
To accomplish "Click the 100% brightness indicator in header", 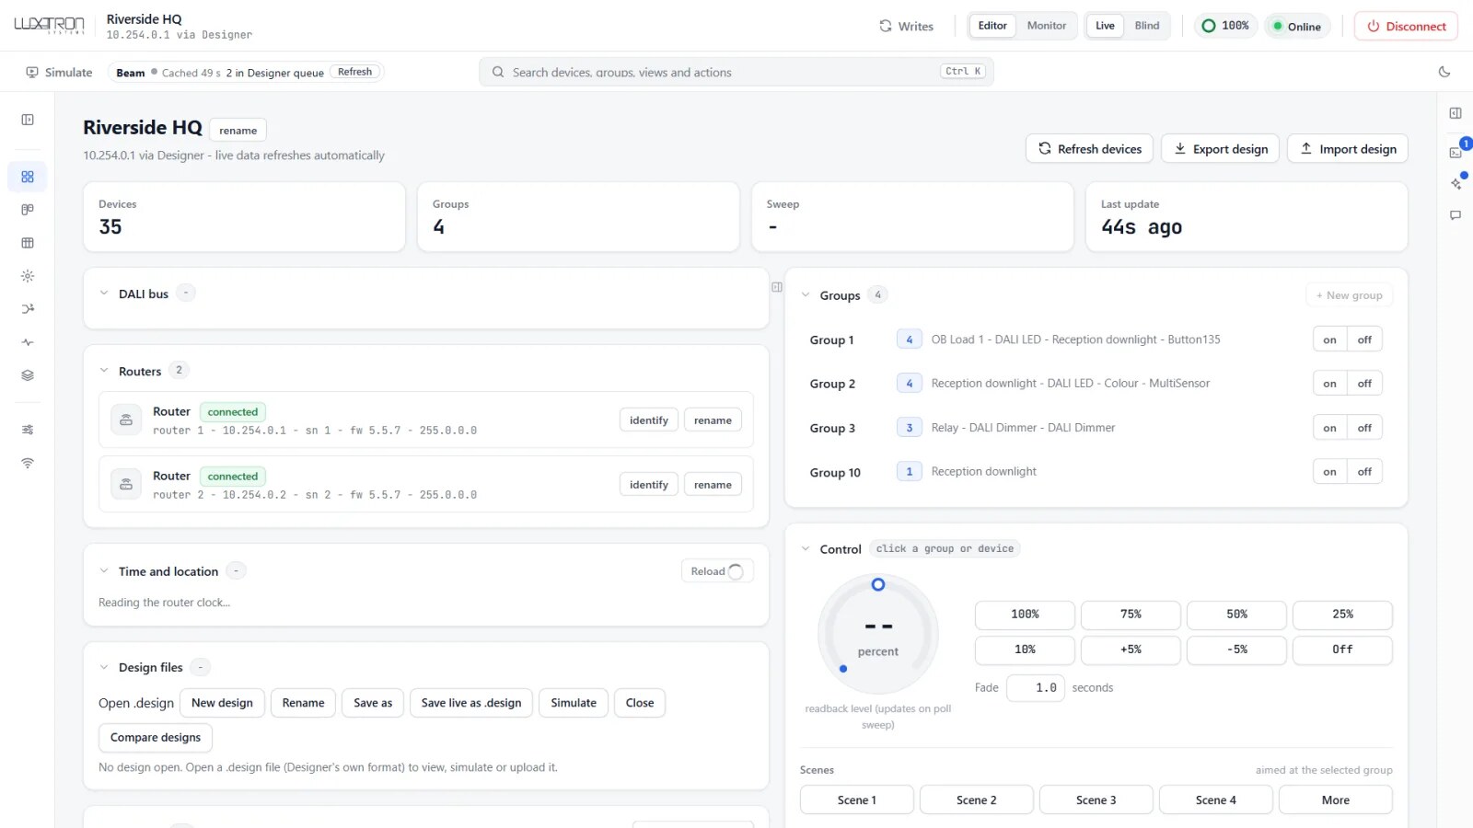I will (x=1225, y=26).
